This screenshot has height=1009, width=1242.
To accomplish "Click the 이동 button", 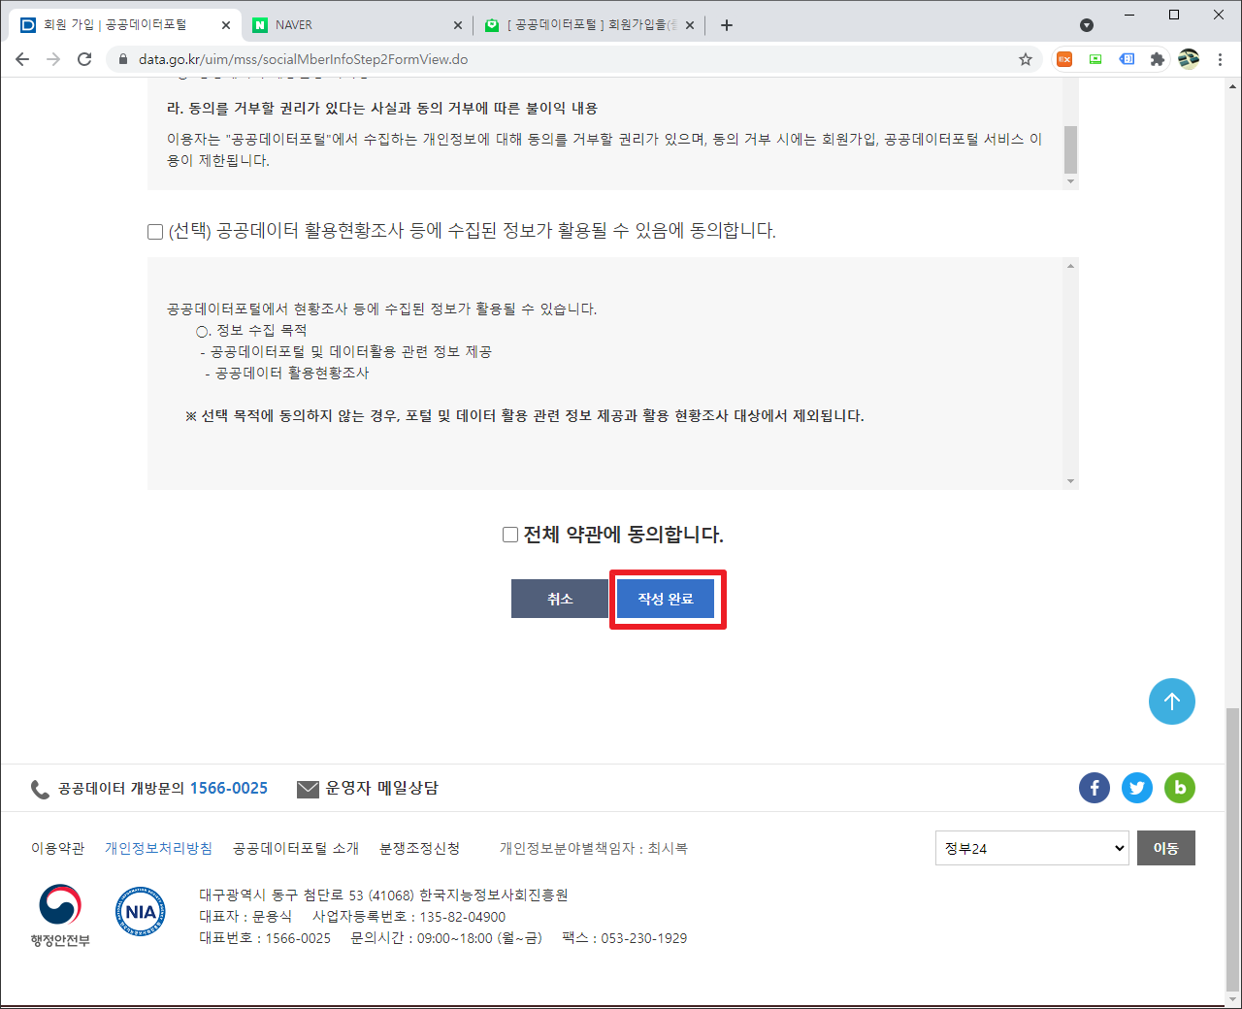I will 1166,848.
